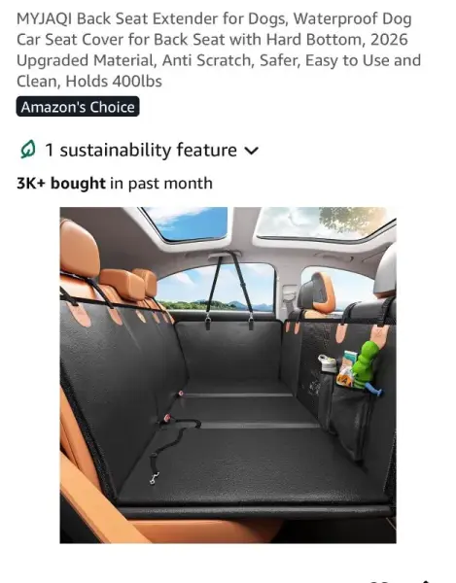Expand the sustainability feature chevron arrow
This screenshot has width=456, height=583.
click(x=251, y=151)
